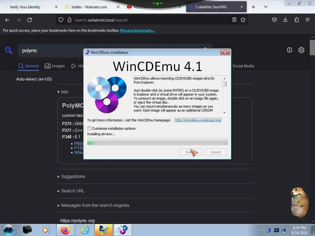Open the https://polymc.org result
This screenshot has height=236, width=315.
[x=77, y=221]
